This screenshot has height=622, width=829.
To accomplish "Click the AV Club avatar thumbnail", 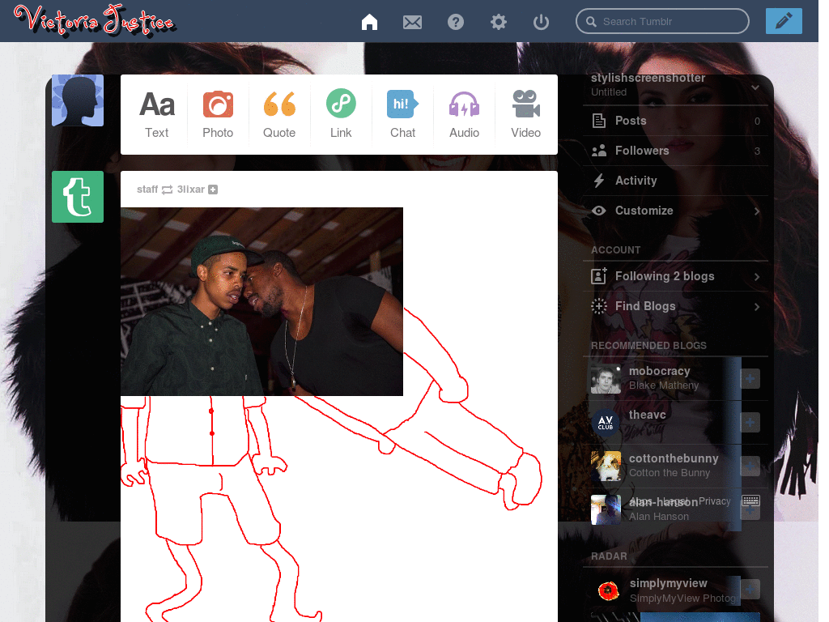I will click(x=606, y=422).
